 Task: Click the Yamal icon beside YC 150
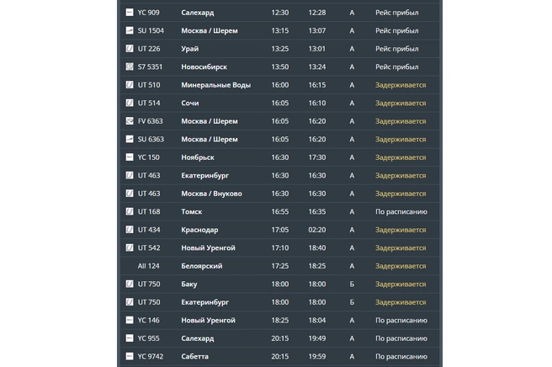click(x=130, y=157)
